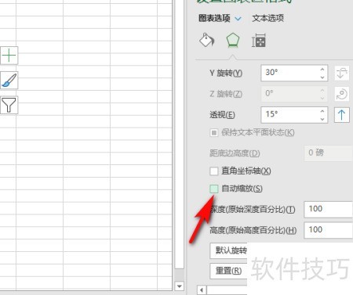Click the pane horizontal scrollbar left arrow
The image size is (353, 295).
tap(202, 290)
